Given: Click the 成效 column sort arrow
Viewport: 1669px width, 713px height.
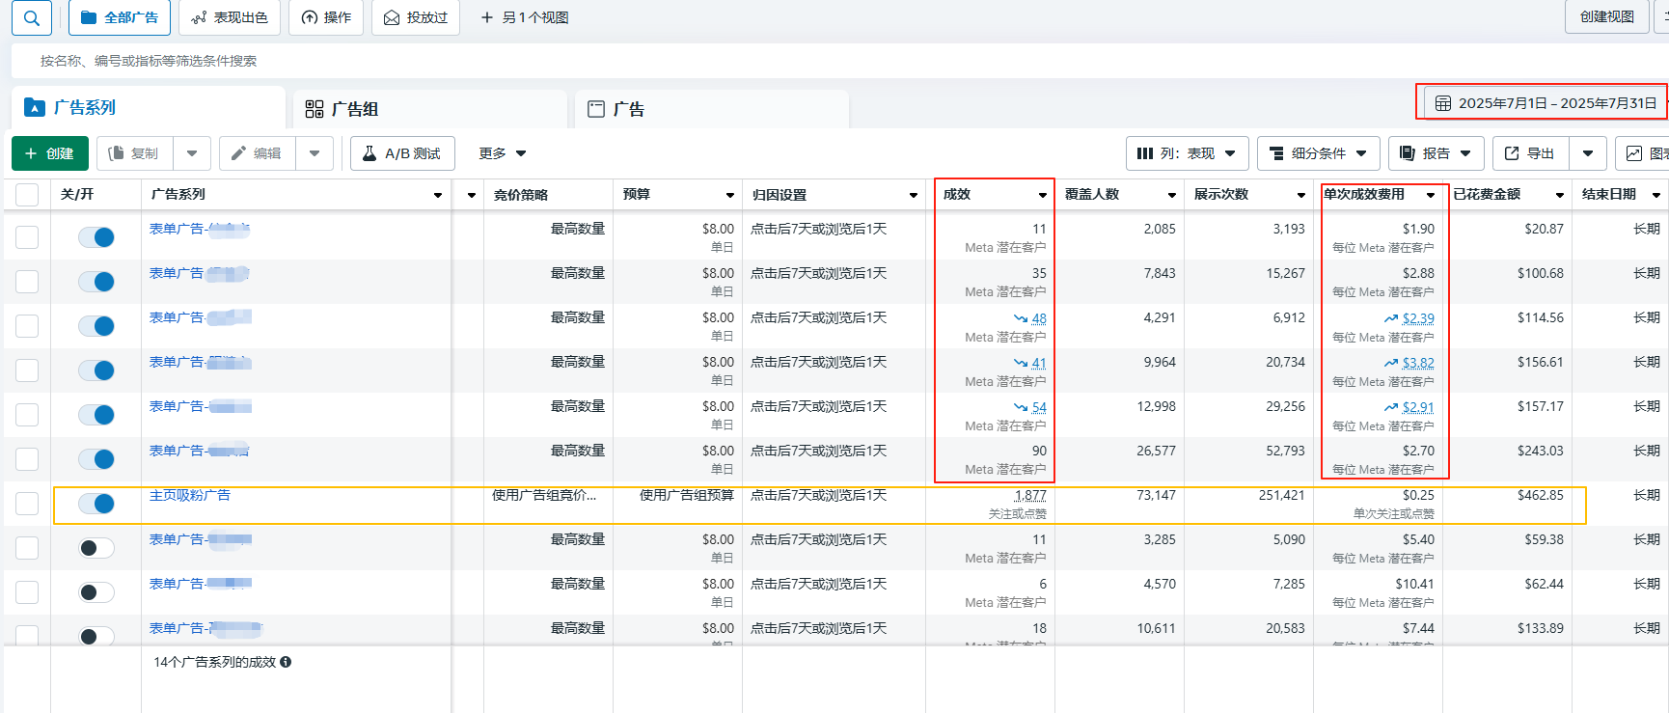Looking at the screenshot, I should click(x=1043, y=195).
